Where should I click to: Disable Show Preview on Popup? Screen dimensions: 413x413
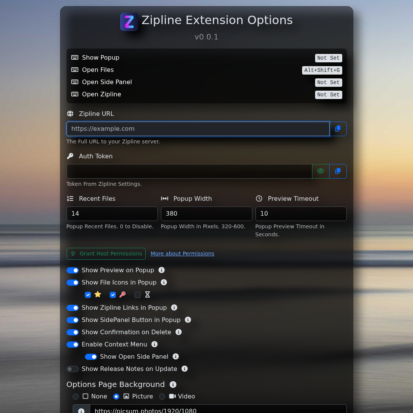click(x=72, y=270)
